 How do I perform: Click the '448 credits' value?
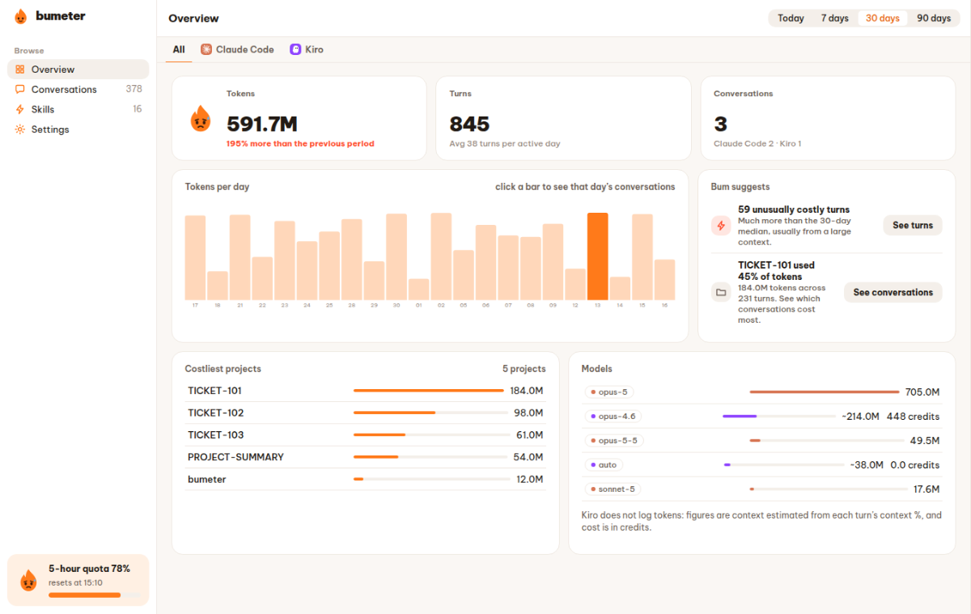coord(913,417)
